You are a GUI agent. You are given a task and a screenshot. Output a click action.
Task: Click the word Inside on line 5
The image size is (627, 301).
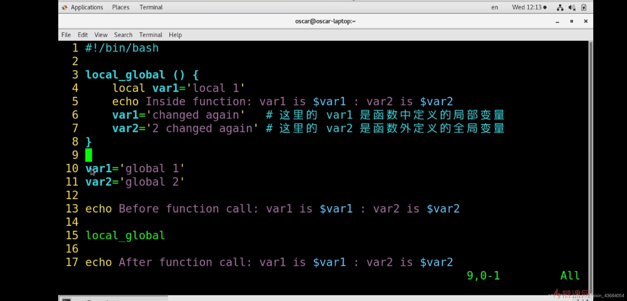click(165, 101)
